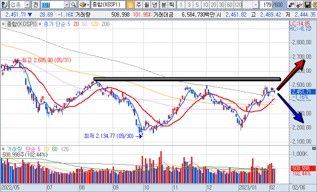Click the 거래량 label in the quote bar
This screenshot has height=192, width=317.
pyautogui.click(x=82, y=14)
